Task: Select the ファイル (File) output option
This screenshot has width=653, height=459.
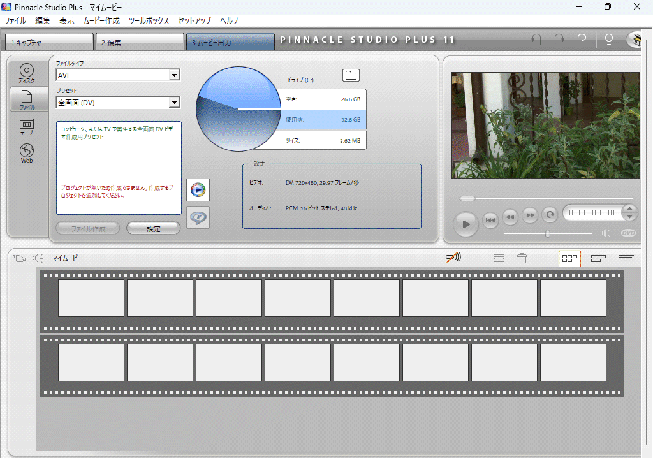Action: tap(27, 99)
